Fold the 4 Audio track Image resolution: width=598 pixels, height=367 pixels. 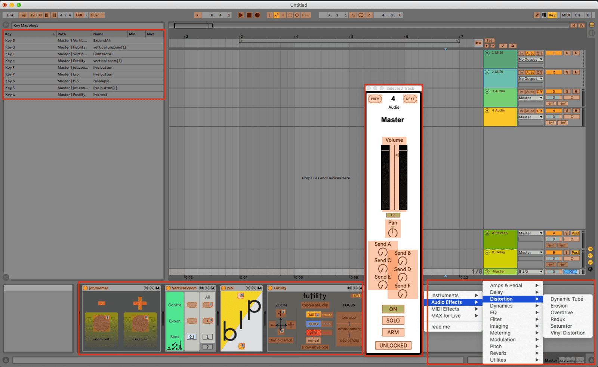pyautogui.click(x=487, y=111)
